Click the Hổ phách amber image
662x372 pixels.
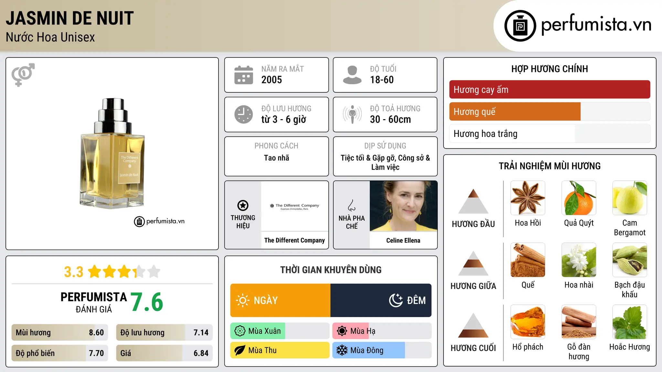click(528, 322)
